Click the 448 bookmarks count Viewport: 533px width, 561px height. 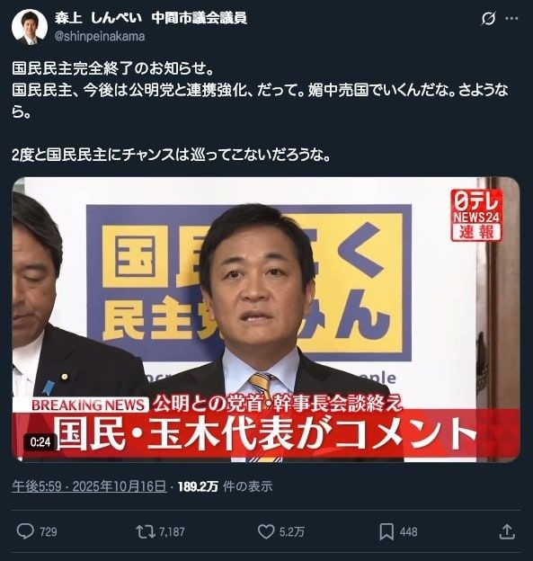(x=409, y=532)
